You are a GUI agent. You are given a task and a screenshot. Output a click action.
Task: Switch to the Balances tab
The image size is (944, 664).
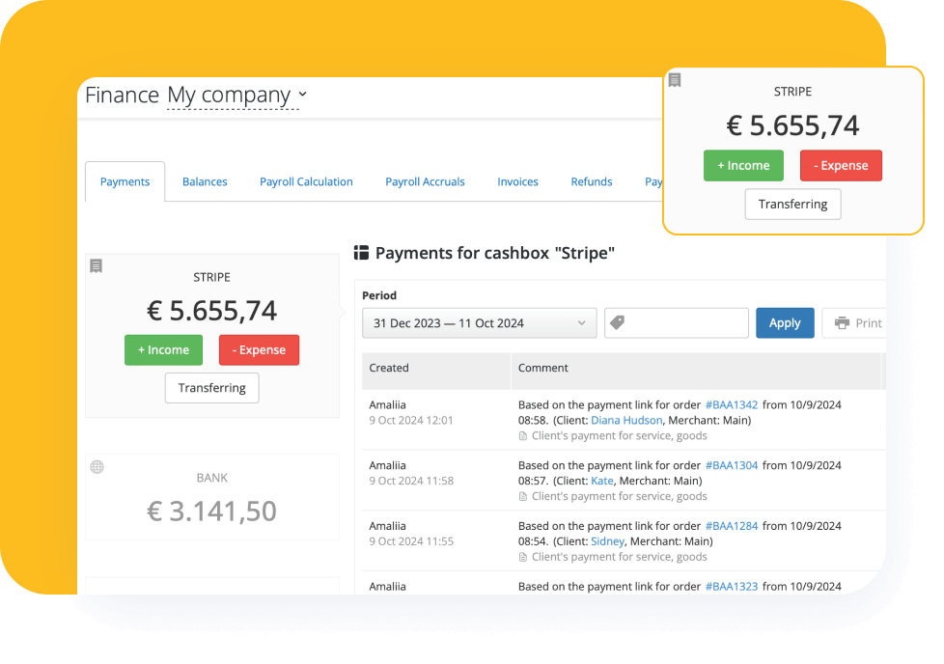click(204, 181)
